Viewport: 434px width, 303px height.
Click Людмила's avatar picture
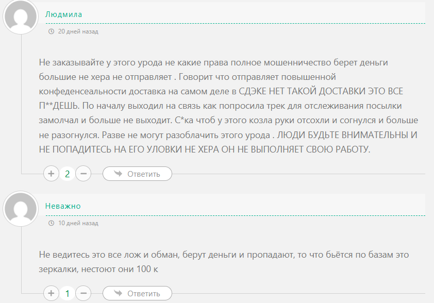coord(21,17)
